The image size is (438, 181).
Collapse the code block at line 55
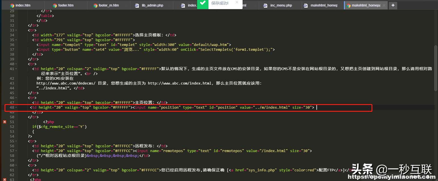[16, 141]
